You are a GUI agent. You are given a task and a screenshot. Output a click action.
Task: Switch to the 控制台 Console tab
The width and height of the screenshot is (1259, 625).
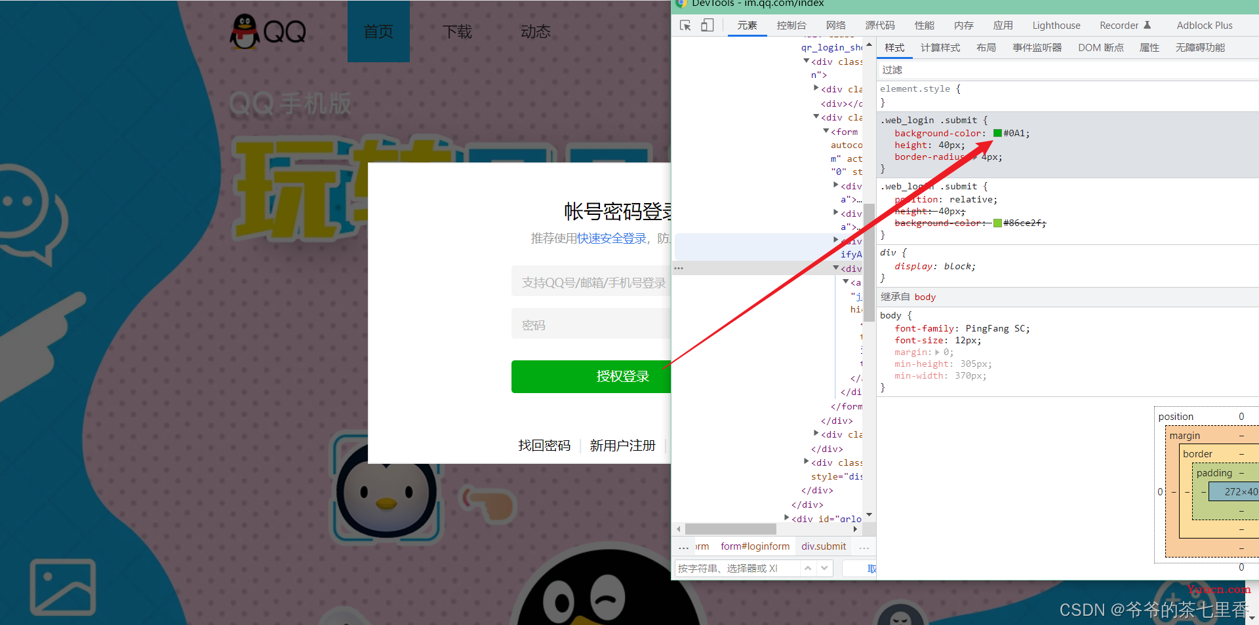click(791, 26)
